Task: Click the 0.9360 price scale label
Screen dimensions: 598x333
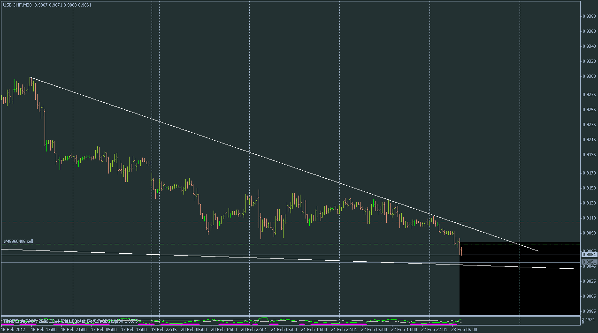Action: tap(590, 31)
